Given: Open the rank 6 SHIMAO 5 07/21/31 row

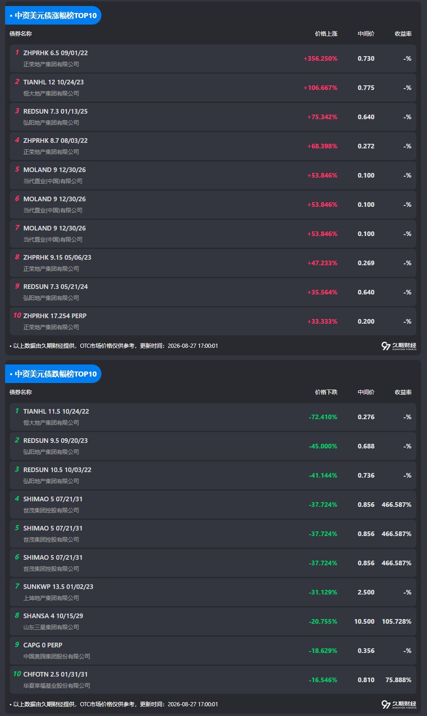Looking at the screenshot, I should (x=213, y=563).
